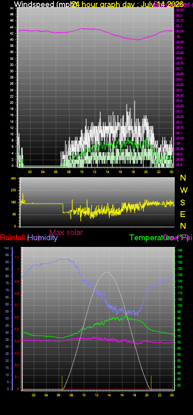Click the 12 hour tick on wind chart

pos(94,171)
